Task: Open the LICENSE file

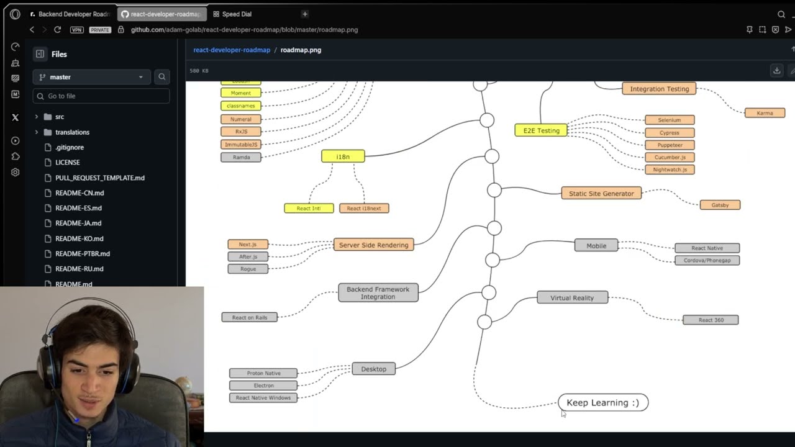Action: coord(68,162)
